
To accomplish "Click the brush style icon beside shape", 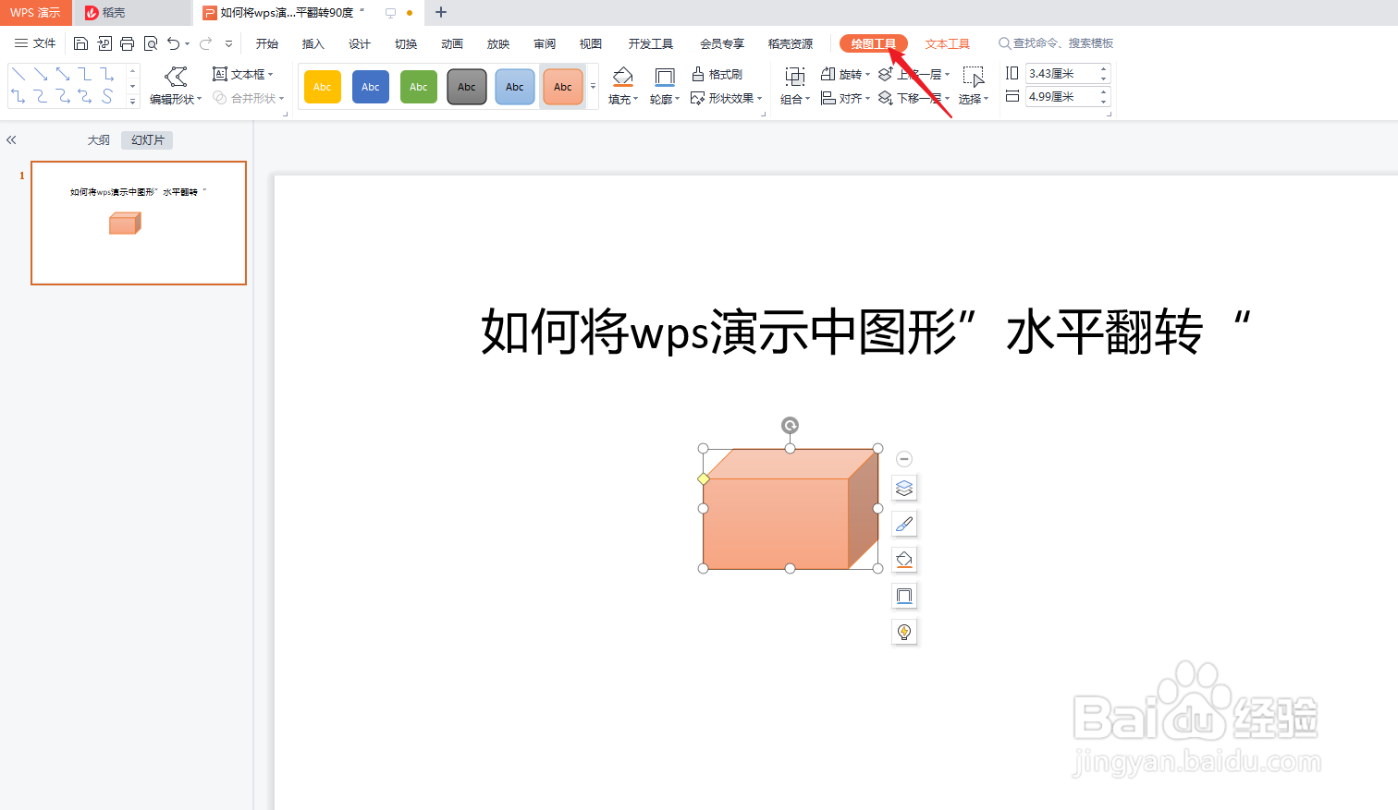I will [904, 524].
